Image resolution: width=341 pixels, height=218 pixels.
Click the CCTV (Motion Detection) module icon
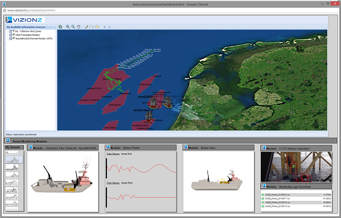(x=264, y=148)
